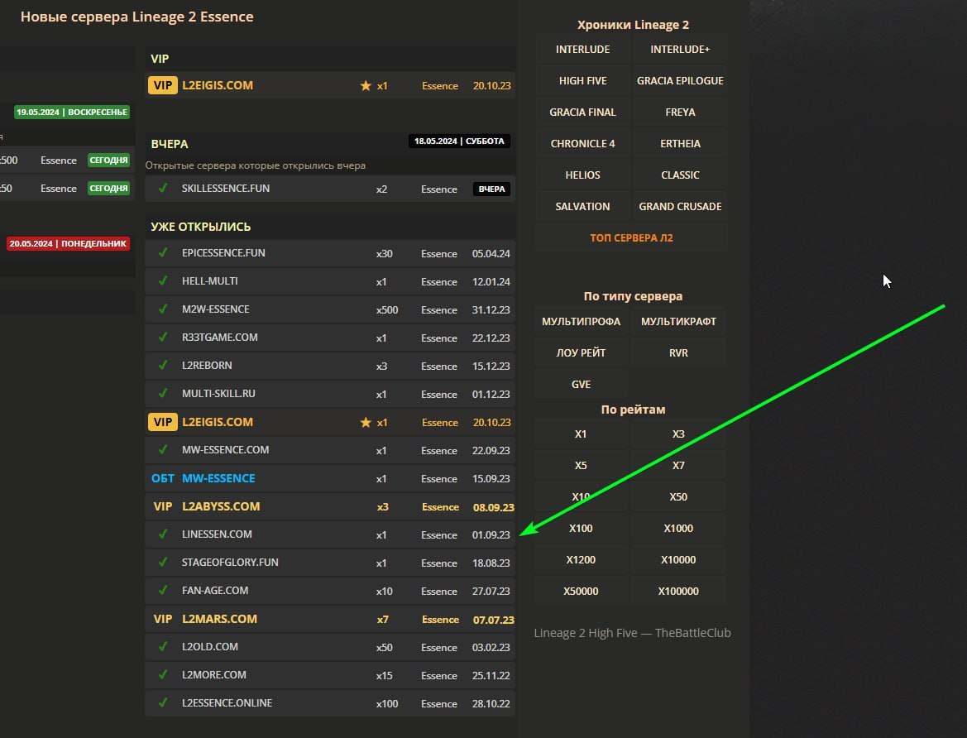Image resolution: width=967 pixels, height=738 pixels.
Task: Click the checkmark icon beside L2MORE.COM
Action: (163, 674)
